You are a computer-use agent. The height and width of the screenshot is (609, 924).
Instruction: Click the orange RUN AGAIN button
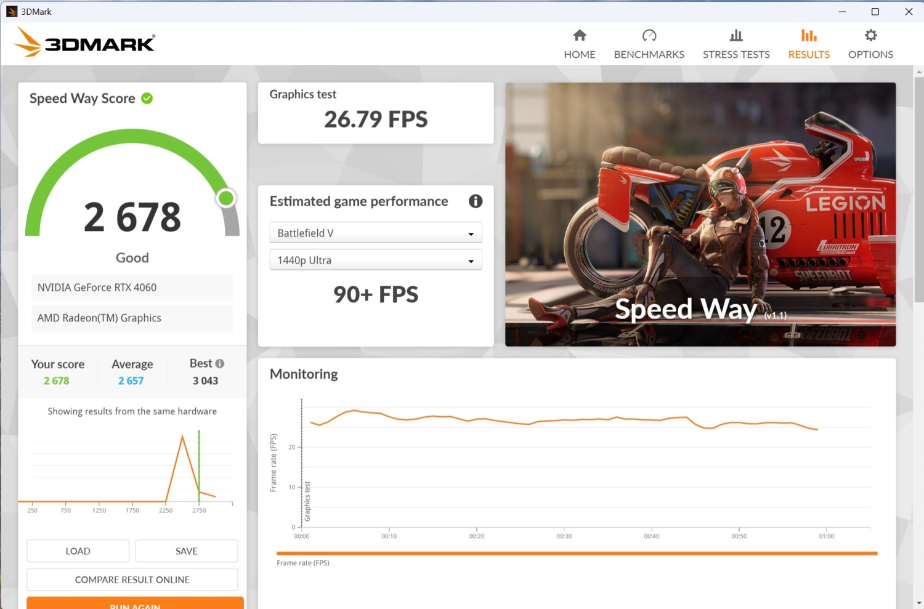(135, 603)
